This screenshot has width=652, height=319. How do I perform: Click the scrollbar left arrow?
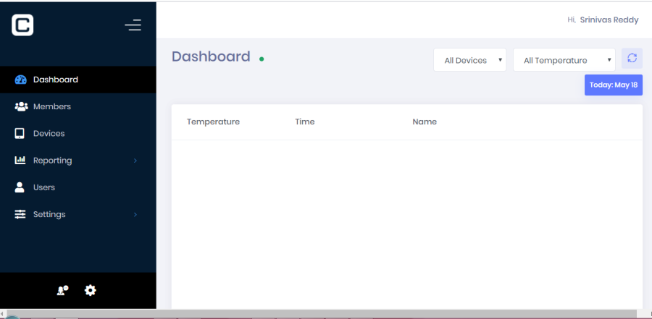click(2, 313)
